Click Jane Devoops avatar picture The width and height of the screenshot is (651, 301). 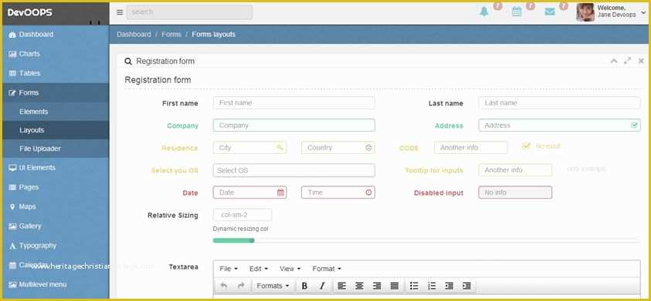585,12
